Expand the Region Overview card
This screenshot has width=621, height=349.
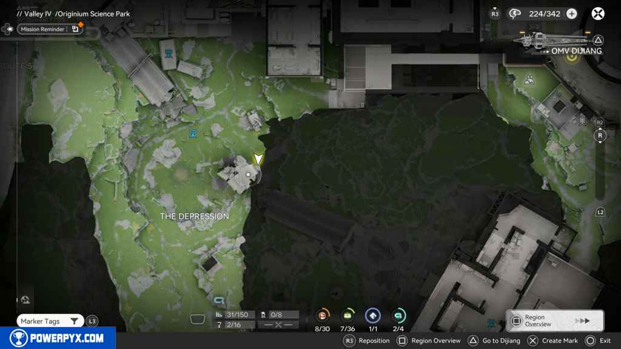tap(554, 321)
